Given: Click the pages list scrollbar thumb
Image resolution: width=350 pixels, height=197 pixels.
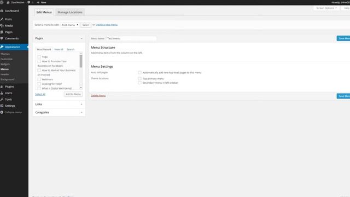Looking at the screenshot, I should click(x=81, y=61).
